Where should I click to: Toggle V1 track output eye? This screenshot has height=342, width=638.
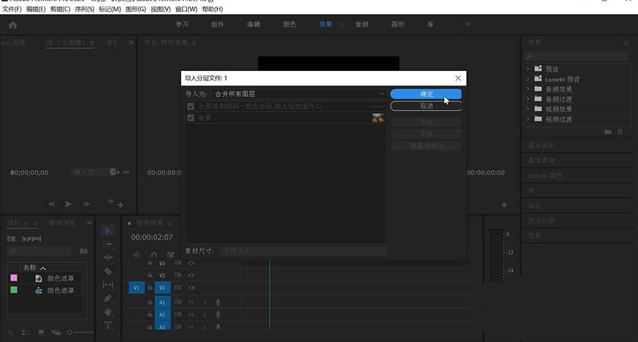pyautogui.click(x=192, y=288)
